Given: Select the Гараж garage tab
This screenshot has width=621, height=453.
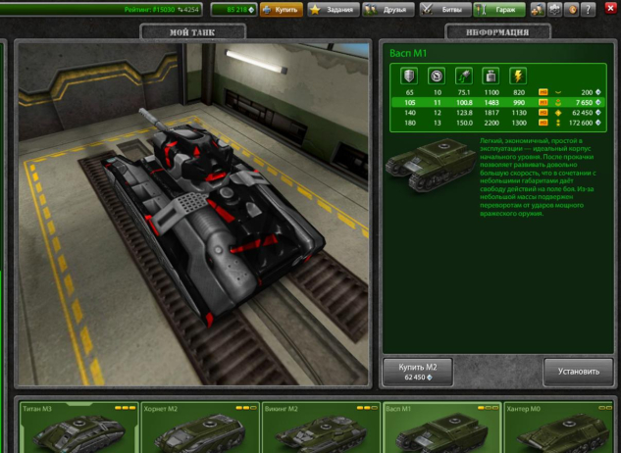Looking at the screenshot, I should tap(498, 10).
